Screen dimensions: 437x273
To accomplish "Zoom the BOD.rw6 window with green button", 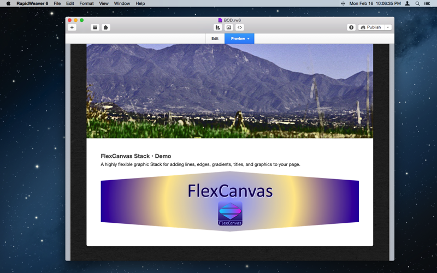I will [81, 20].
